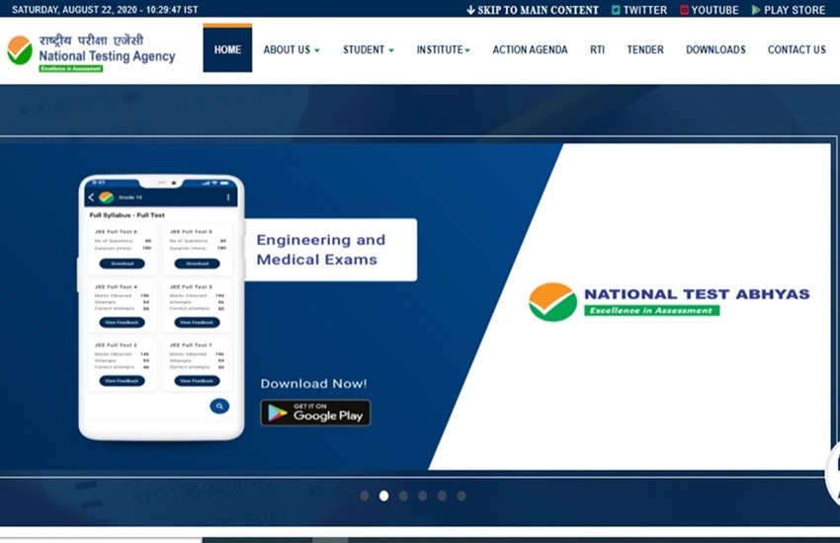Open the Contact Us page
Image resolution: width=840 pixels, height=543 pixels.
click(797, 50)
